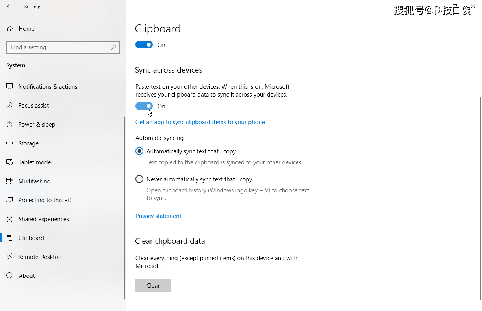Viewport: 482px width, 311px height.
Task: Click the Focus assist moon icon
Action: tap(10, 105)
